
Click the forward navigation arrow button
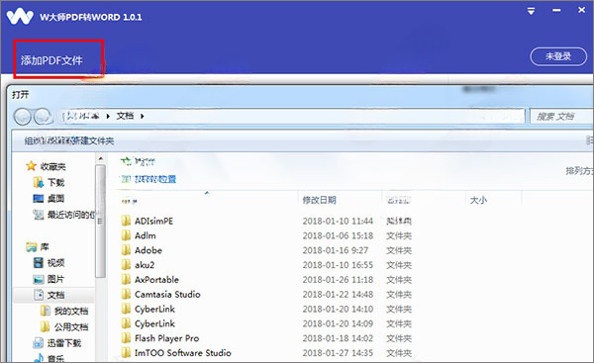(43, 116)
